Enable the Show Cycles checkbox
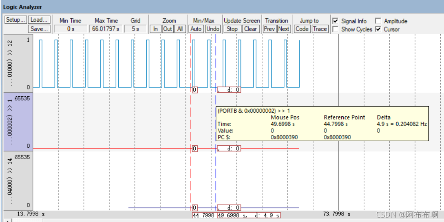Image resolution: width=444 pixels, height=222 pixels. pos(336,29)
